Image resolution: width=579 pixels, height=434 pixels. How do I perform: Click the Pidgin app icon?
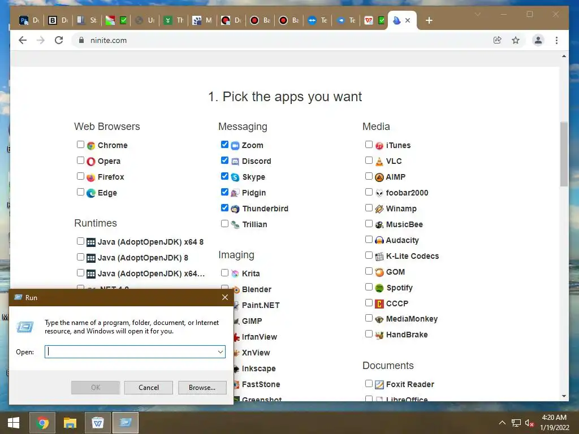click(235, 193)
